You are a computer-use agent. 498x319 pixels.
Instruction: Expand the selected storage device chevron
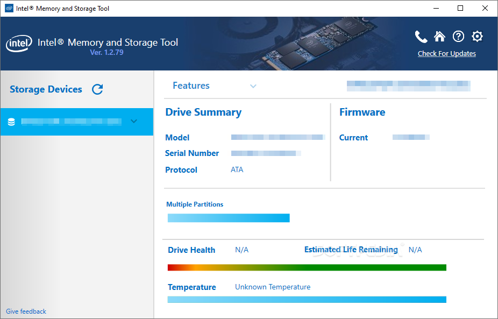click(134, 121)
